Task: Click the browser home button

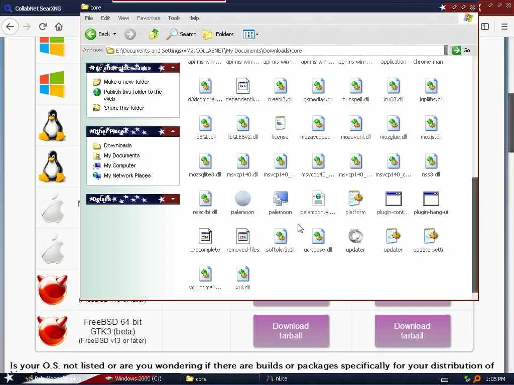Action: click(59, 27)
